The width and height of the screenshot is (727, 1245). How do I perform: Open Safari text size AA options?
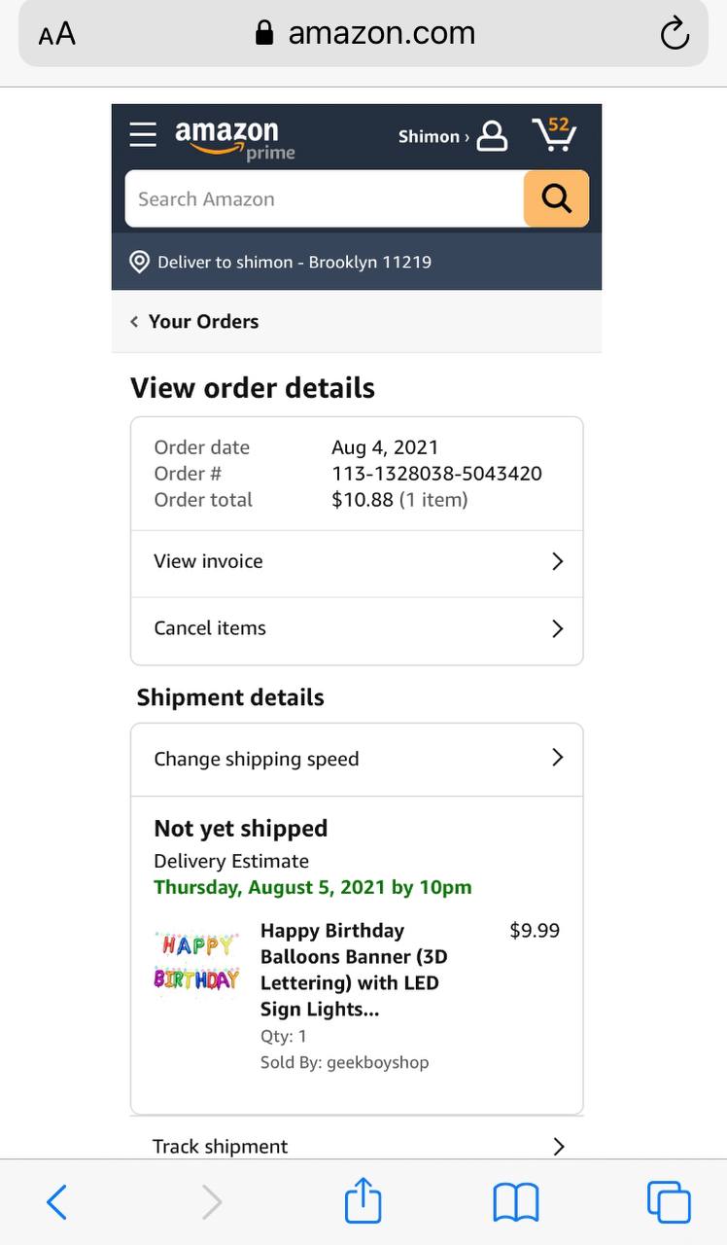click(x=57, y=35)
